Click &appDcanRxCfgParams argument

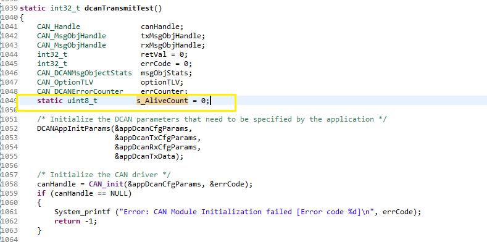(x=156, y=147)
